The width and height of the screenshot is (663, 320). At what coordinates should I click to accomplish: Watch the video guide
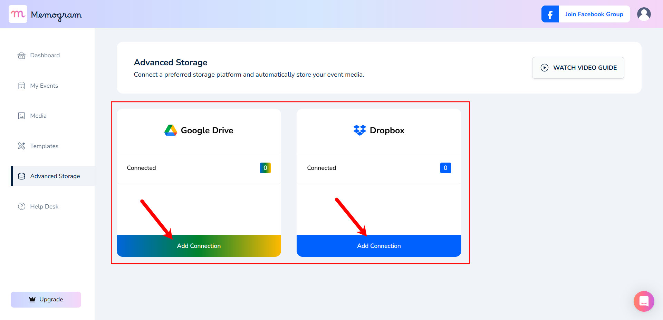[x=578, y=68]
